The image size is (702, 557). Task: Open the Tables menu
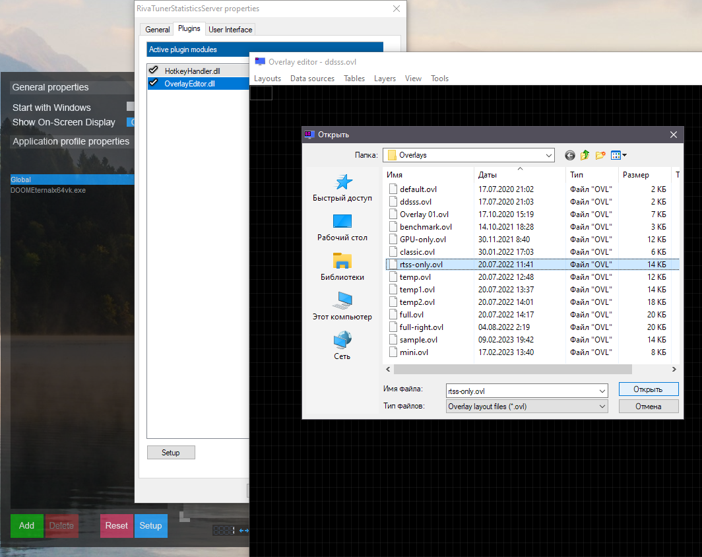coord(354,79)
